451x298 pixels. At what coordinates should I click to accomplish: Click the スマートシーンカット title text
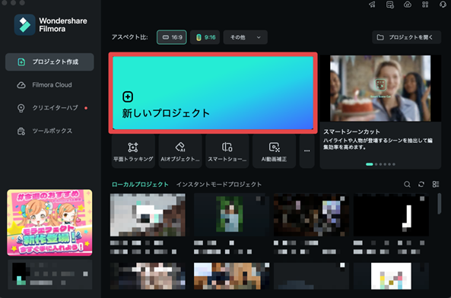coord(351,132)
